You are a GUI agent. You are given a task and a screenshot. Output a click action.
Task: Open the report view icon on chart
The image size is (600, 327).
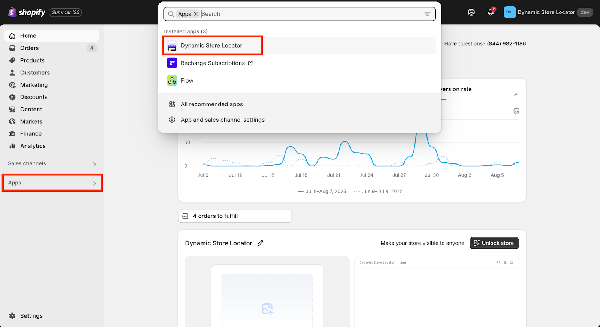coord(516,111)
